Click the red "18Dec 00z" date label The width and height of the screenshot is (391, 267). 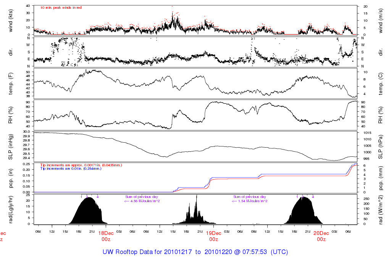pos(106,236)
